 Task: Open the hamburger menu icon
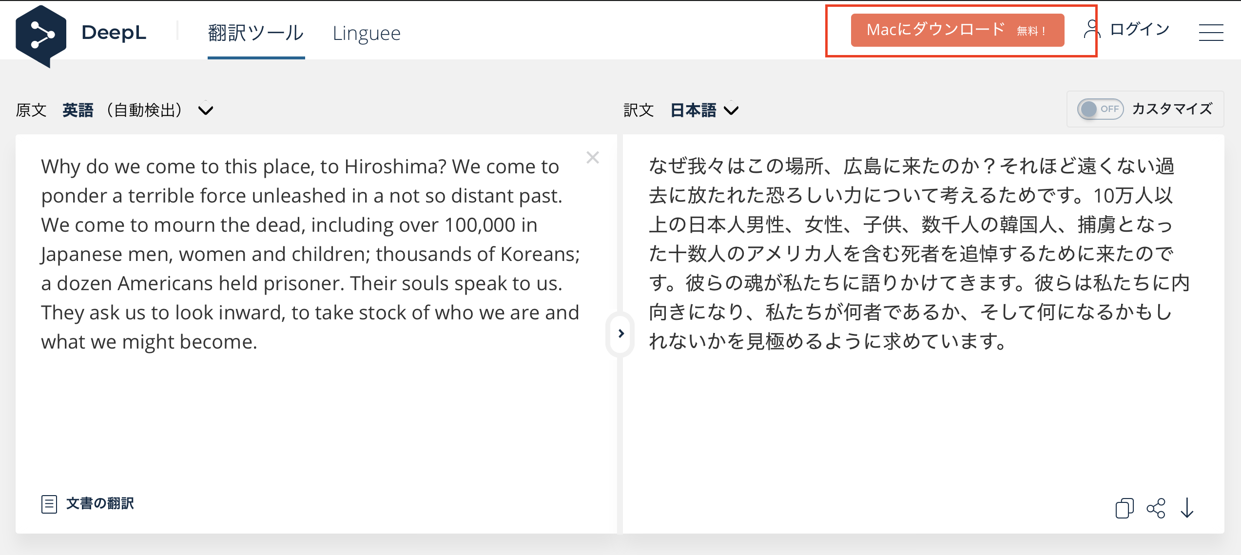coord(1211,33)
